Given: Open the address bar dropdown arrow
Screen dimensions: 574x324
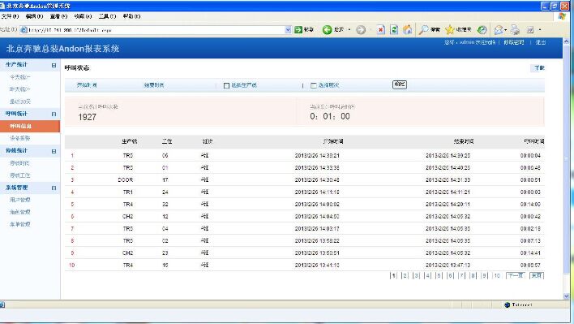Looking at the screenshot, I should tap(288, 30).
